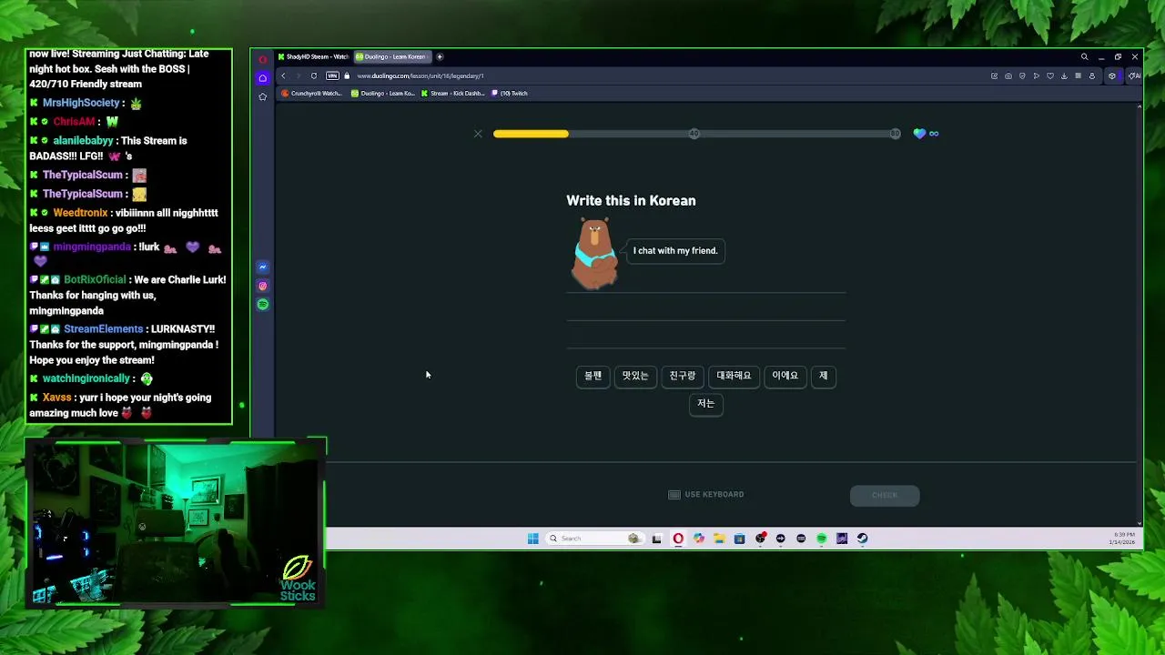Open Copilot icon in the taskbar
The height and width of the screenshot is (655, 1165).
pyautogui.click(x=698, y=539)
